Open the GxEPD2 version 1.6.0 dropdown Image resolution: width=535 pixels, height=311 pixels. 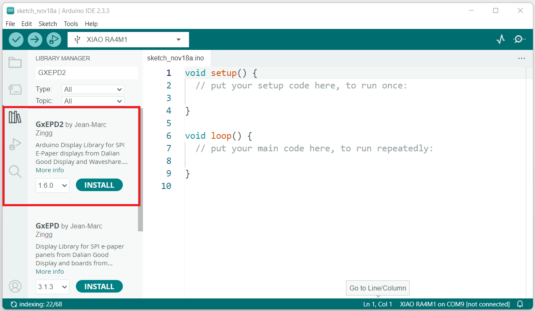tap(52, 185)
